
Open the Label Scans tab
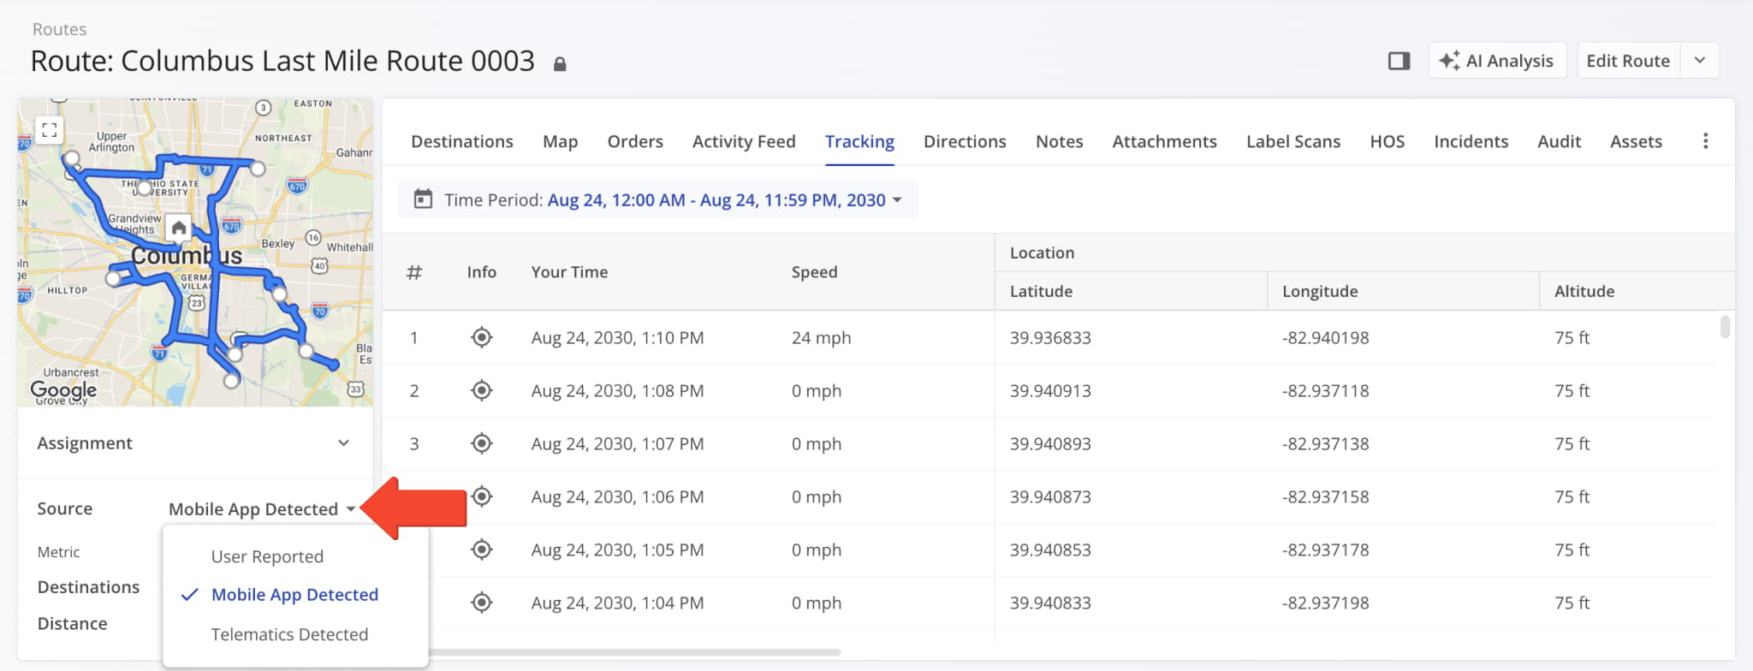tap(1293, 141)
